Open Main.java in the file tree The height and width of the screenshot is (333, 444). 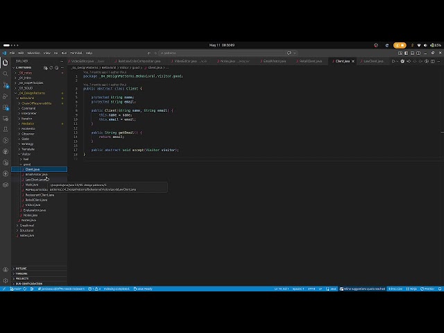32,185
